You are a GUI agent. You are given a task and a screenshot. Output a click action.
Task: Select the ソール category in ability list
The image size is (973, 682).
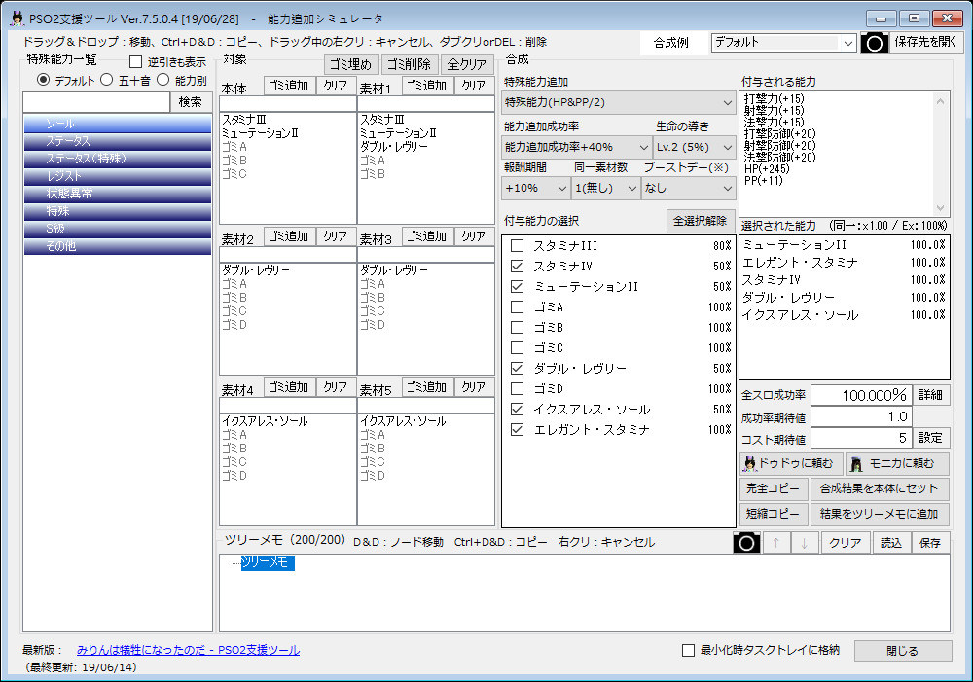(117, 125)
